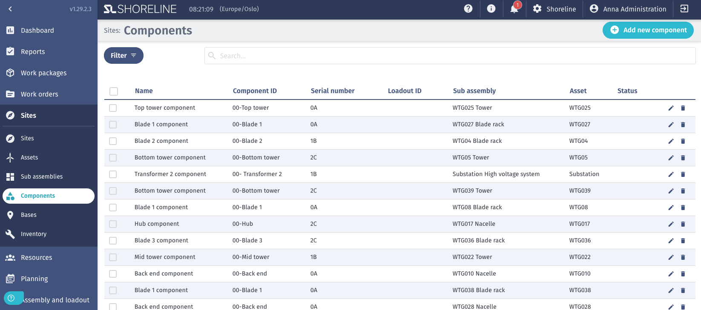Image resolution: width=701 pixels, height=310 pixels.
Task: Open Anna Administration user account
Action: [x=628, y=9]
